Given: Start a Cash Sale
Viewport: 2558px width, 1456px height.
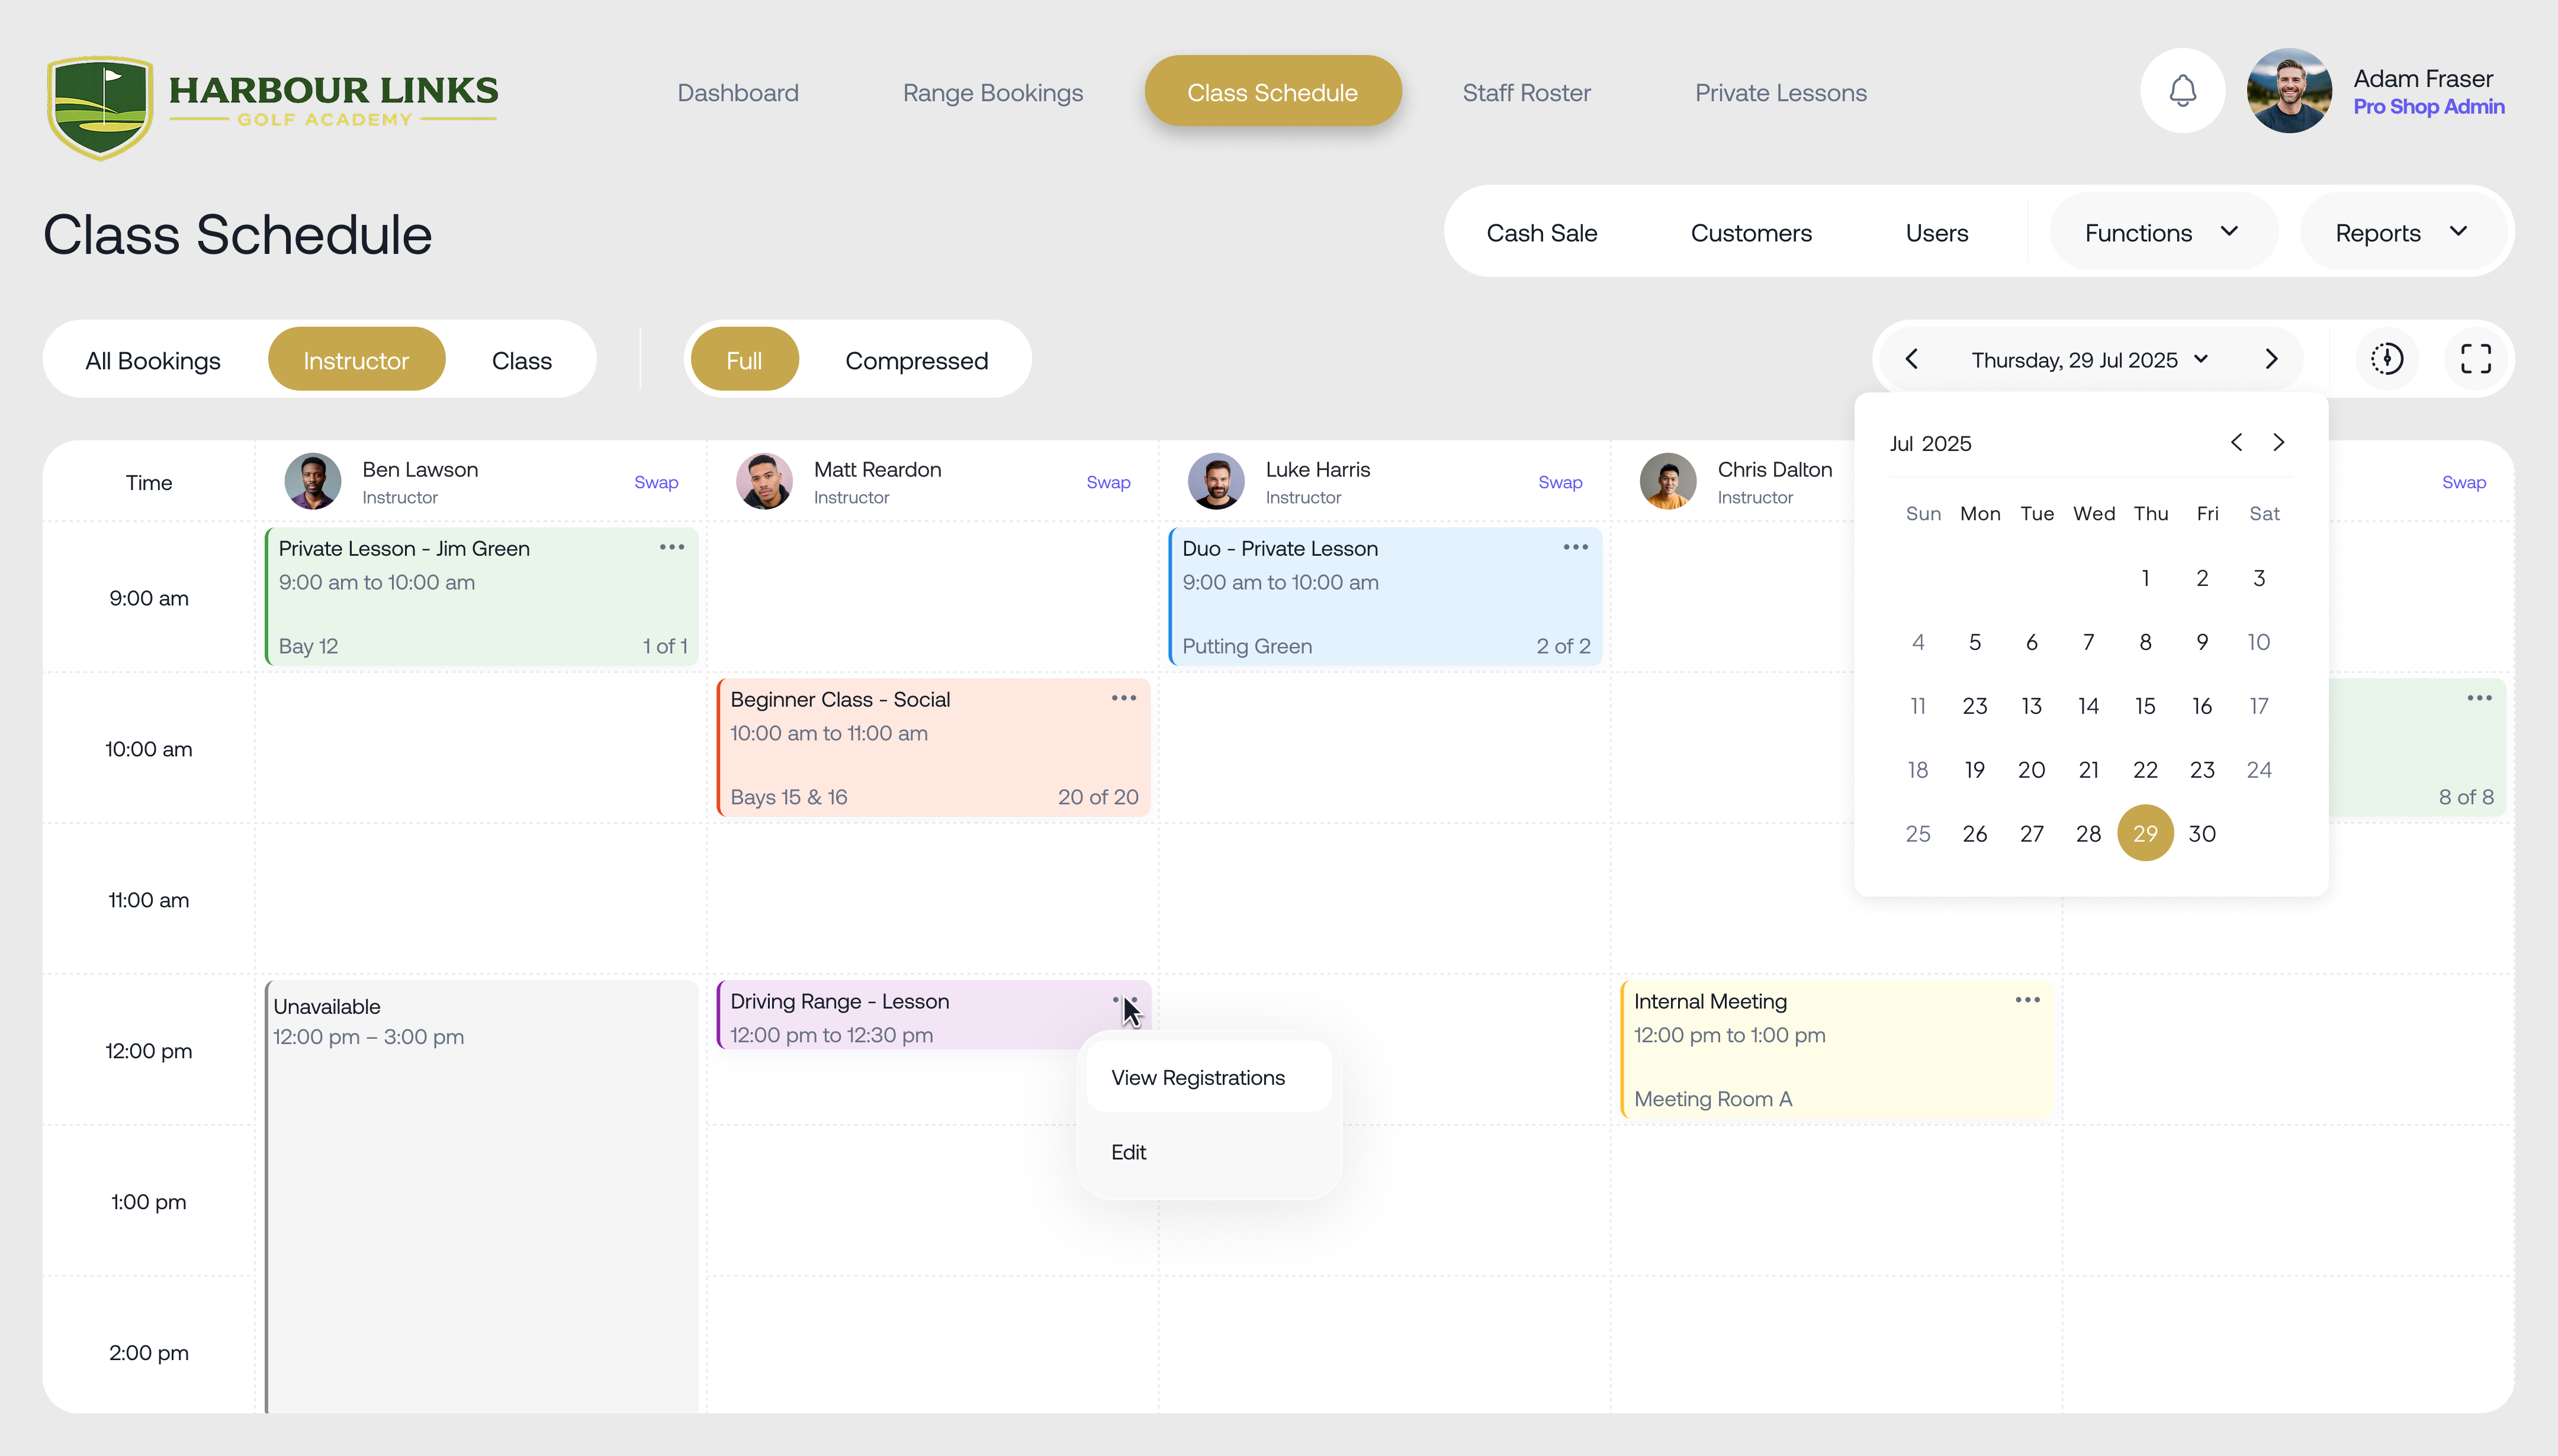Looking at the screenshot, I should coord(1542,232).
